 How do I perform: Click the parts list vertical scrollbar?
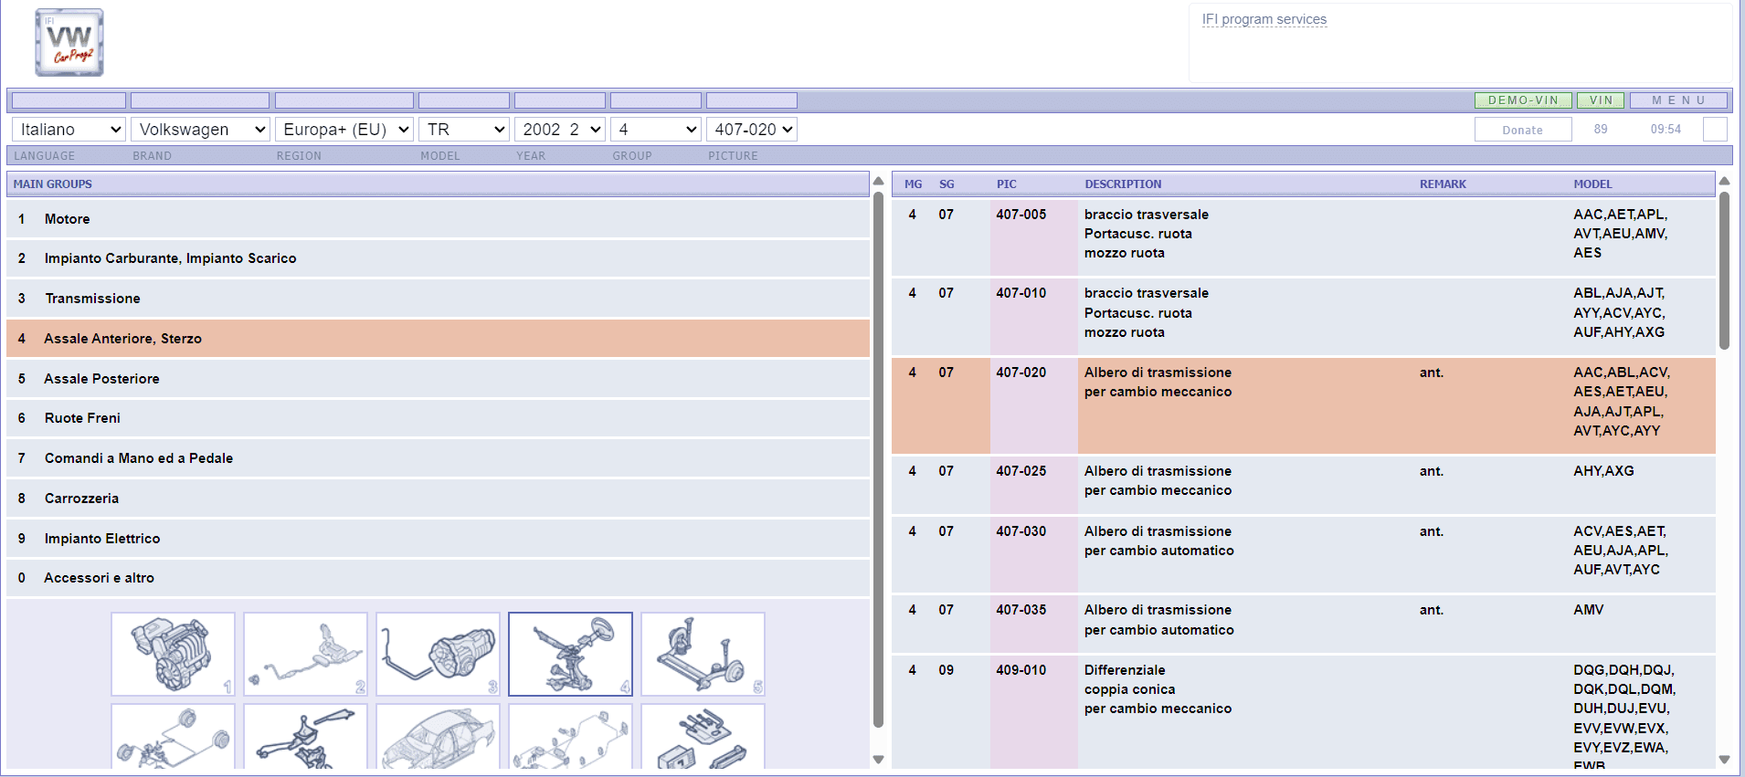pyautogui.click(x=1724, y=270)
